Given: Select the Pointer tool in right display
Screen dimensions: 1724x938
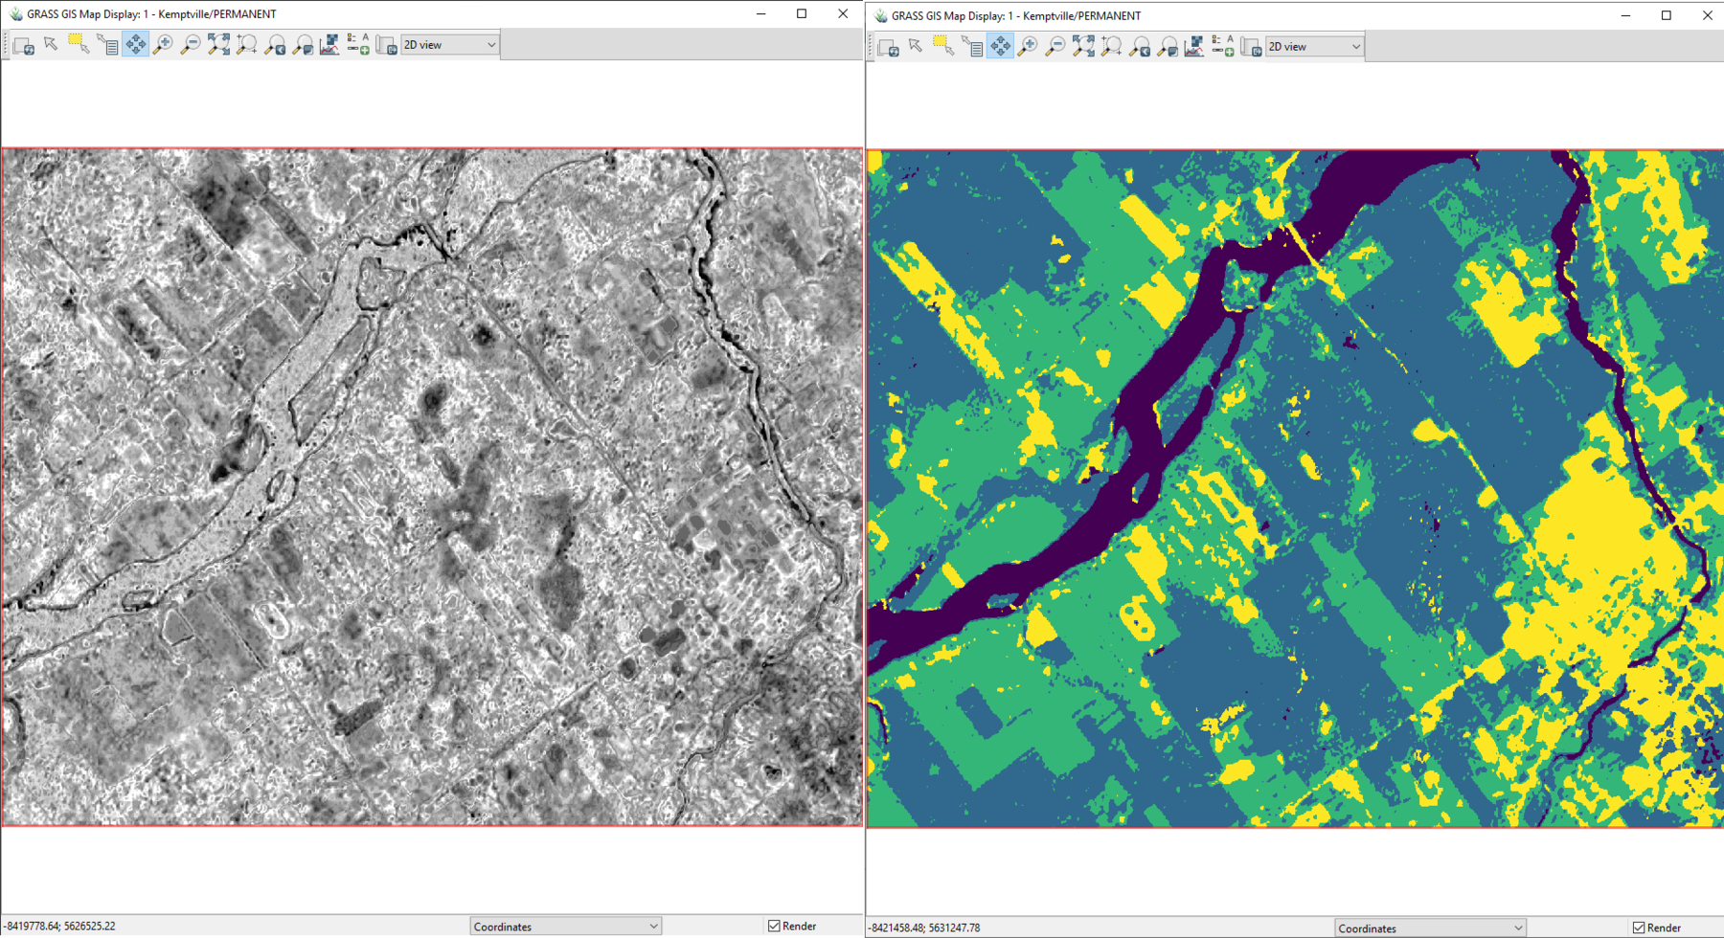Looking at the screenshot, I should pyautogui.click(x=916, y=46).
